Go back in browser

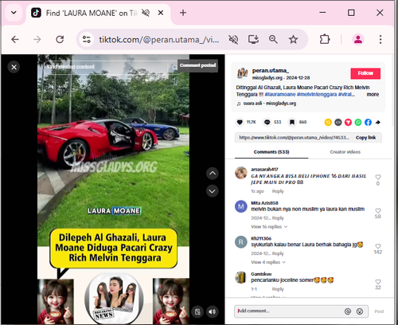point(15,40)
